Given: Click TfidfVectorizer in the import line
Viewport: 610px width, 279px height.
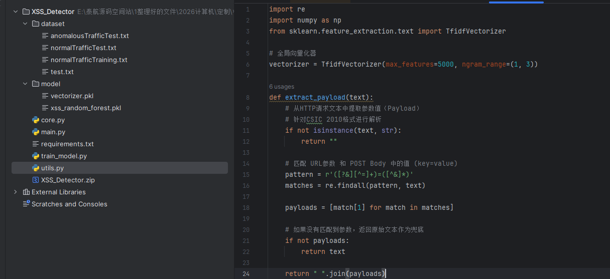Looking at the screenshot, I should [476, 31].
